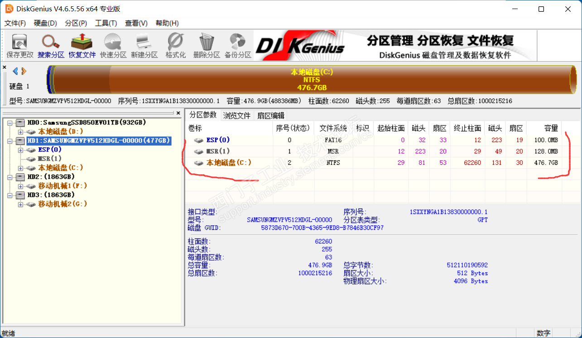Select 本地磁盘(D:) label in the tree
582x338 pixels.
tap(61, 132)
